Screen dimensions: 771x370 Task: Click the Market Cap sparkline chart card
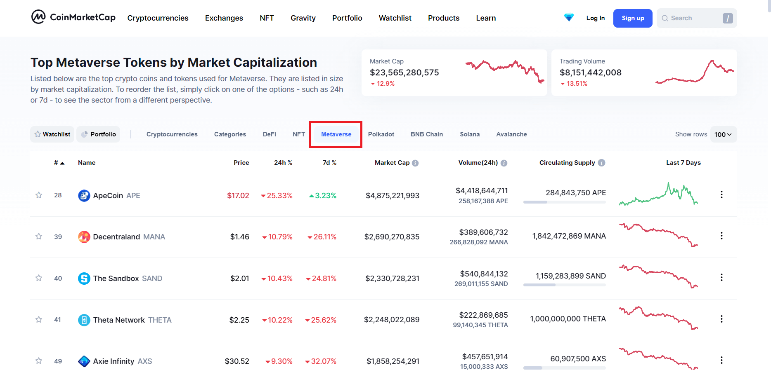point(454,73)
